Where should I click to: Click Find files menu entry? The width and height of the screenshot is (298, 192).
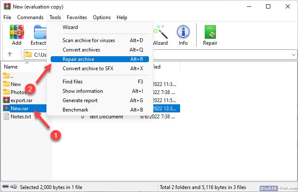point(72,82)
